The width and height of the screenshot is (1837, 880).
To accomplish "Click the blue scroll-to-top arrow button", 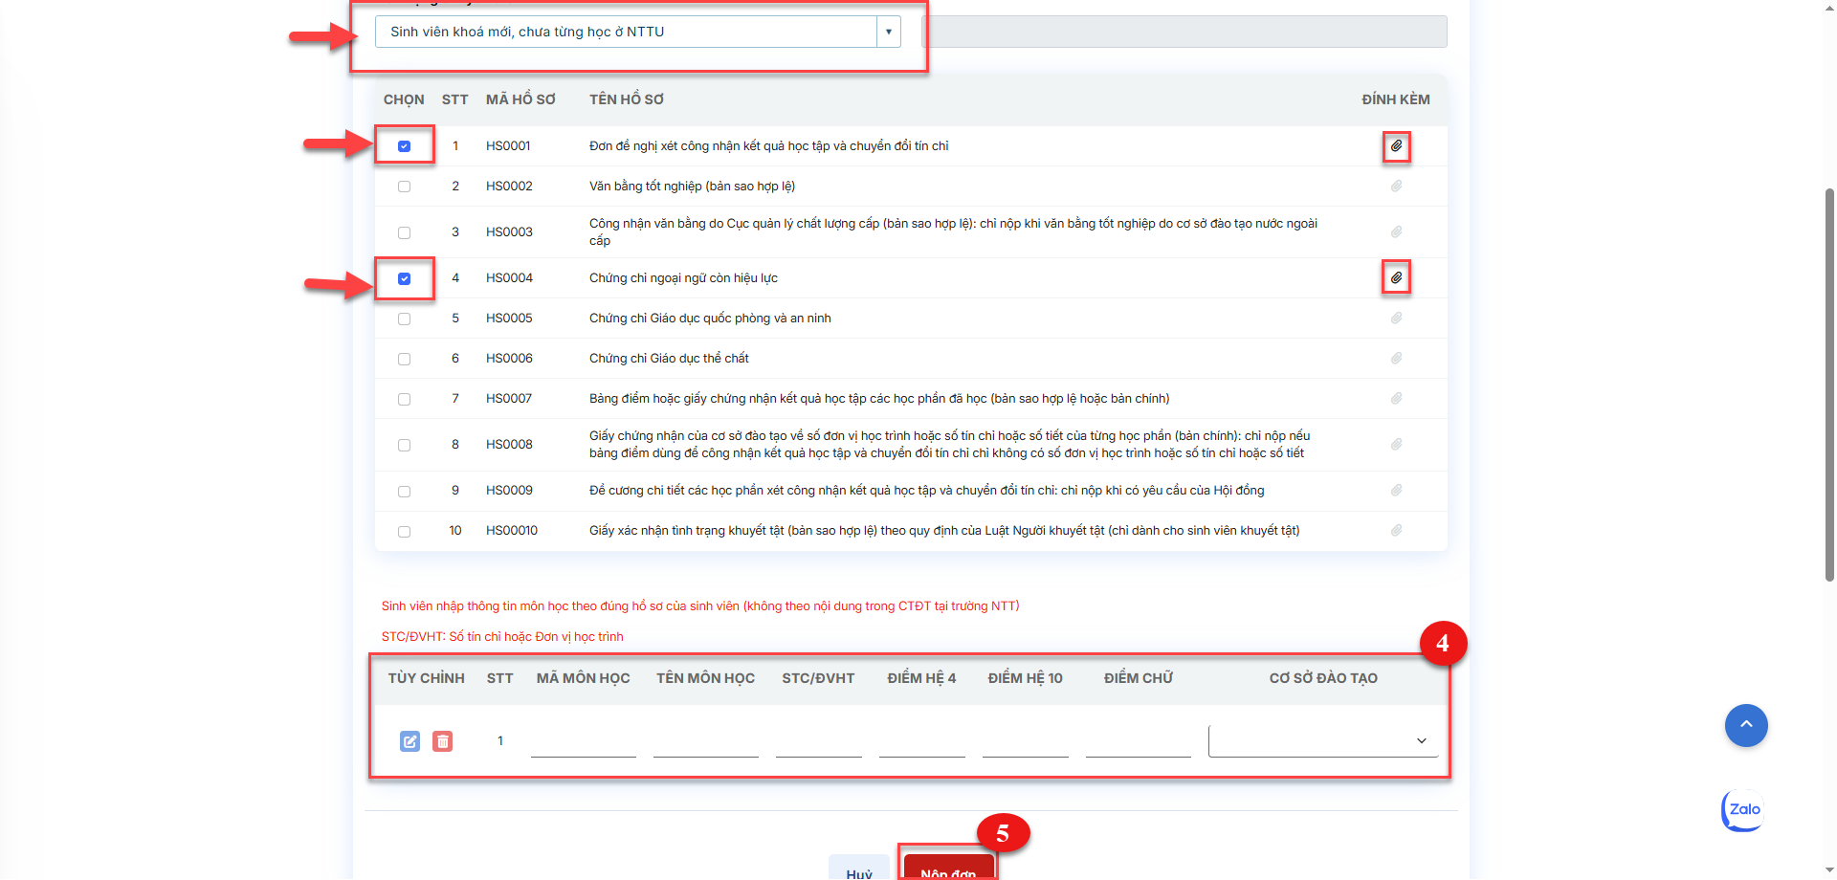I will click(1745, 726).
